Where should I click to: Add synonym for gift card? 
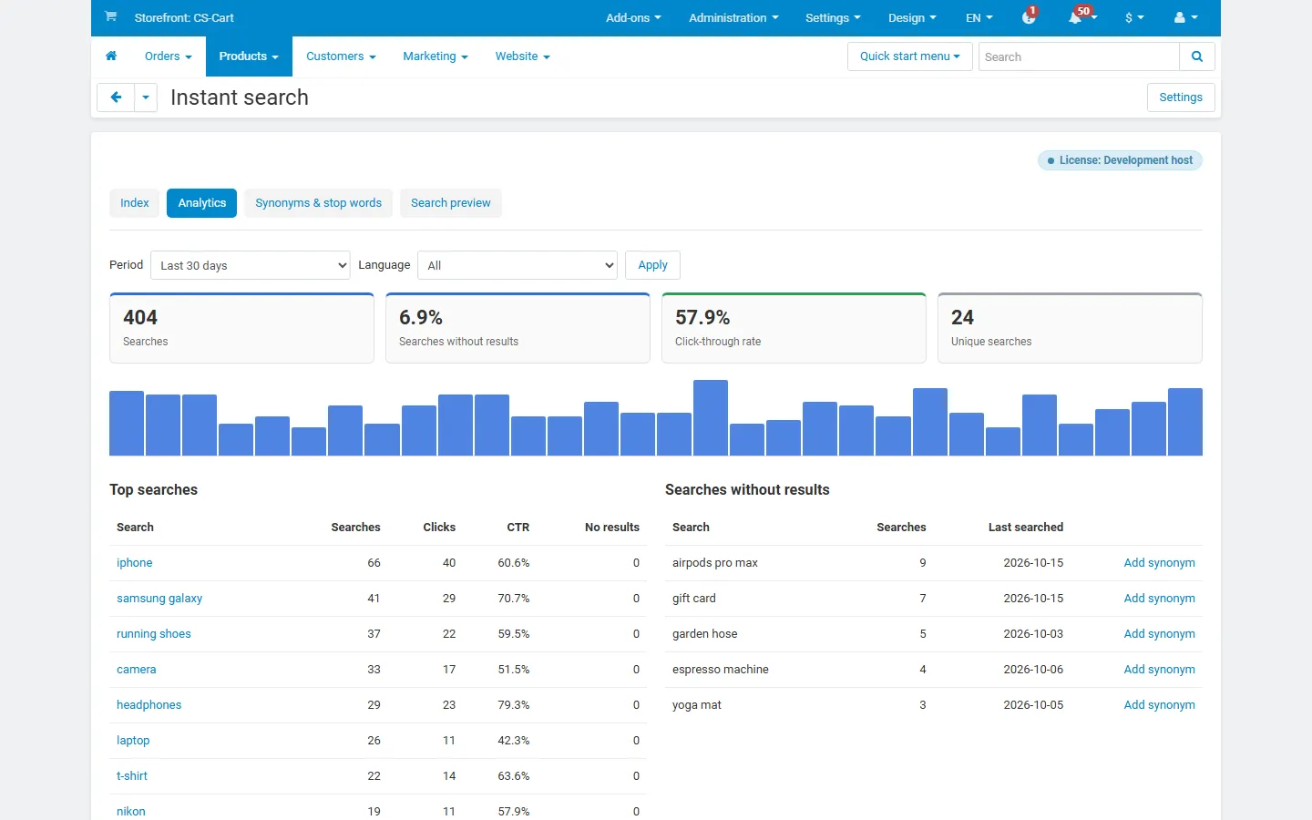[1159, 599]
